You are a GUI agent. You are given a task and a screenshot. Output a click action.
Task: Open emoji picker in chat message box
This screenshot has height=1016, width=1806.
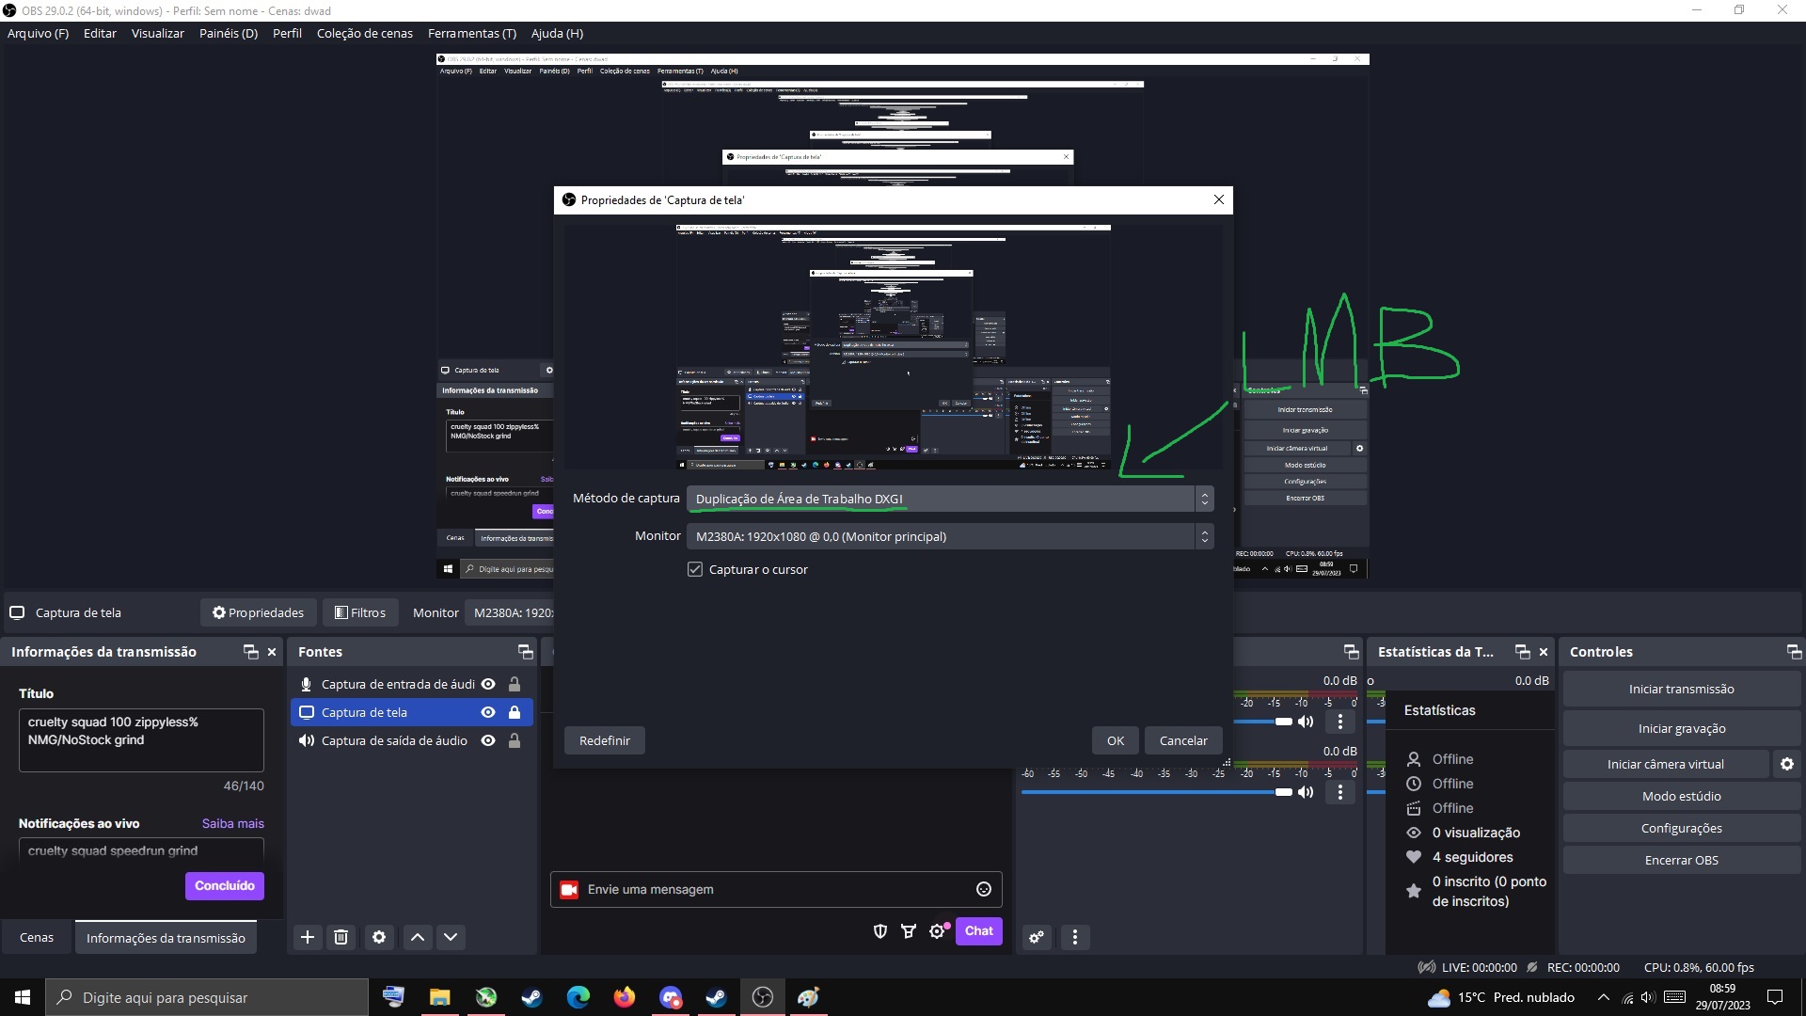(984, 890)
